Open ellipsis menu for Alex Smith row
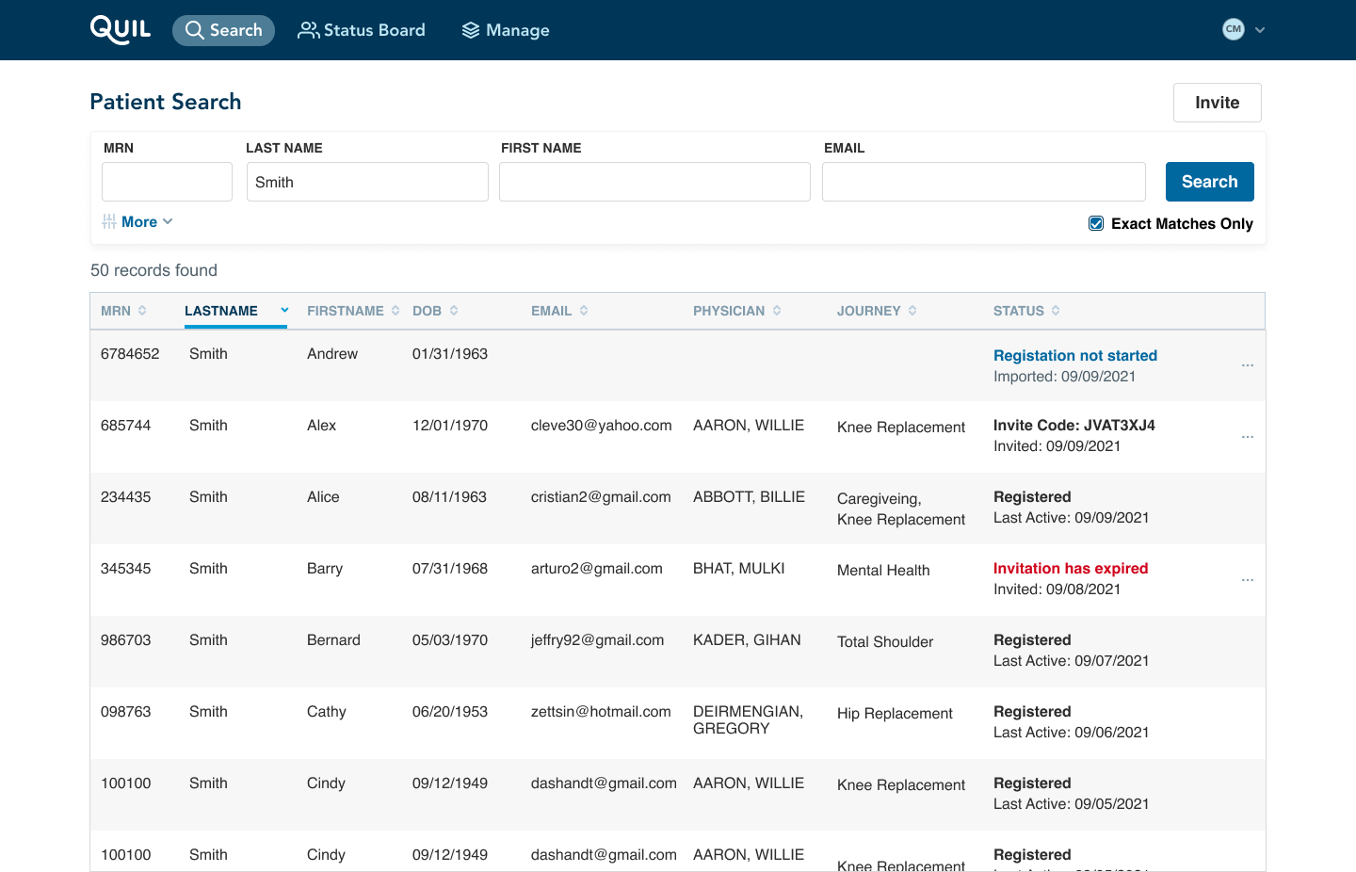The height and width of the screenshot is (872, 1356). 1247,437
